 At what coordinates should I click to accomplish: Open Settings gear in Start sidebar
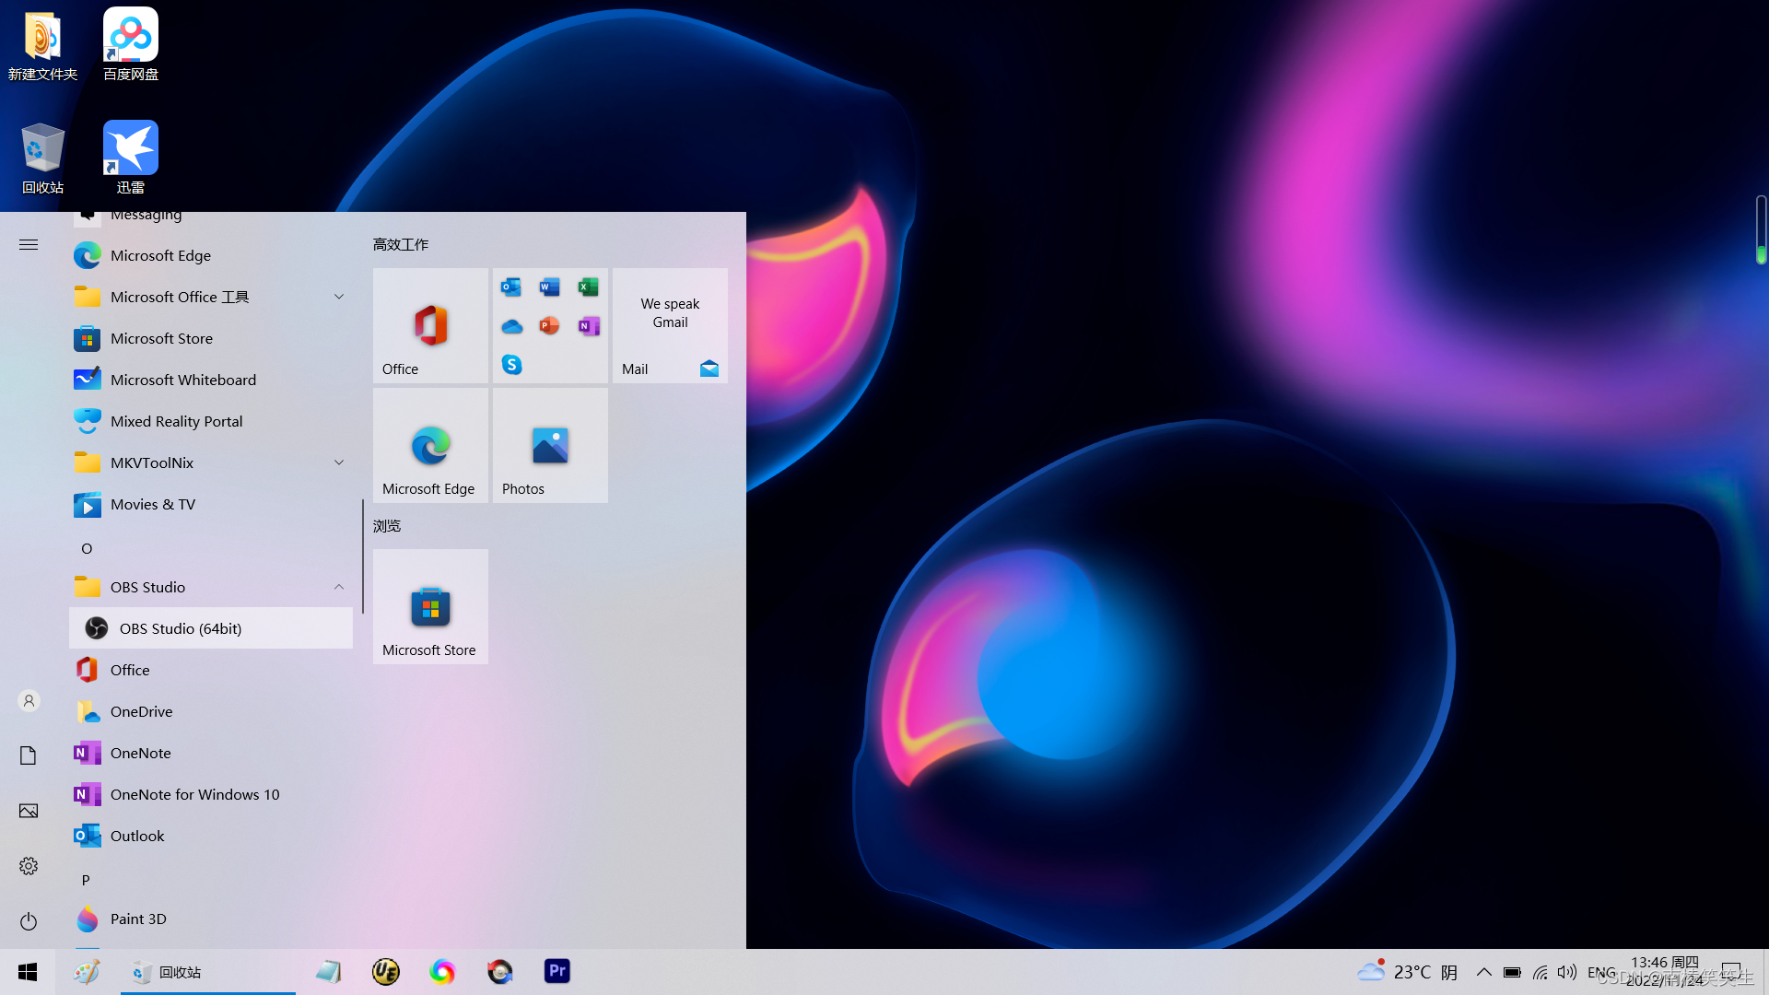click(x=29, y=866)
